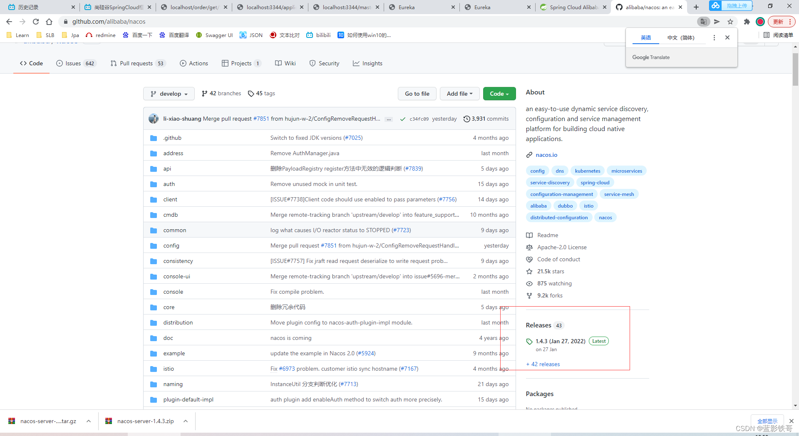Open the Translate popup three-dot options
This screenshot has height=436, width=799.
(x=714, y=37)
